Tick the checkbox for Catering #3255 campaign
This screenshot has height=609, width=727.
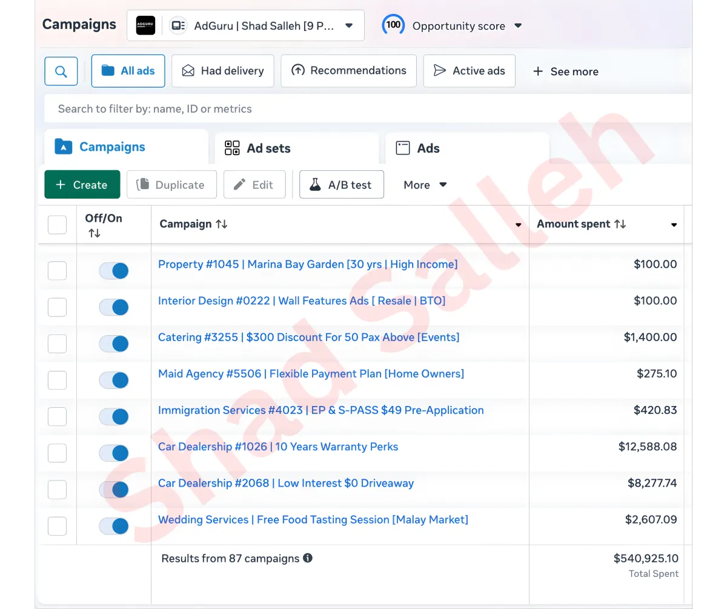[x=57, y=344]
